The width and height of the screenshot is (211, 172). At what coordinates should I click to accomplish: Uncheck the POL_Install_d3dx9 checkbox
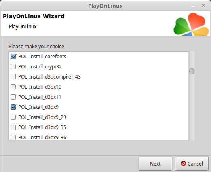pyautogui.click(x=13, y=107)
